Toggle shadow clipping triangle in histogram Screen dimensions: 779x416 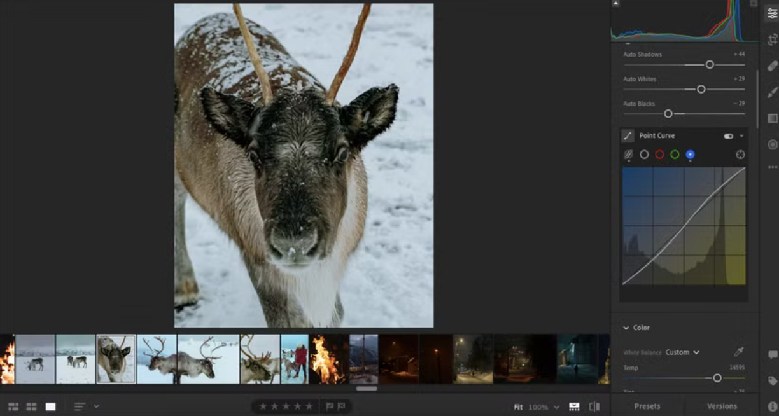tap(615, 3)
